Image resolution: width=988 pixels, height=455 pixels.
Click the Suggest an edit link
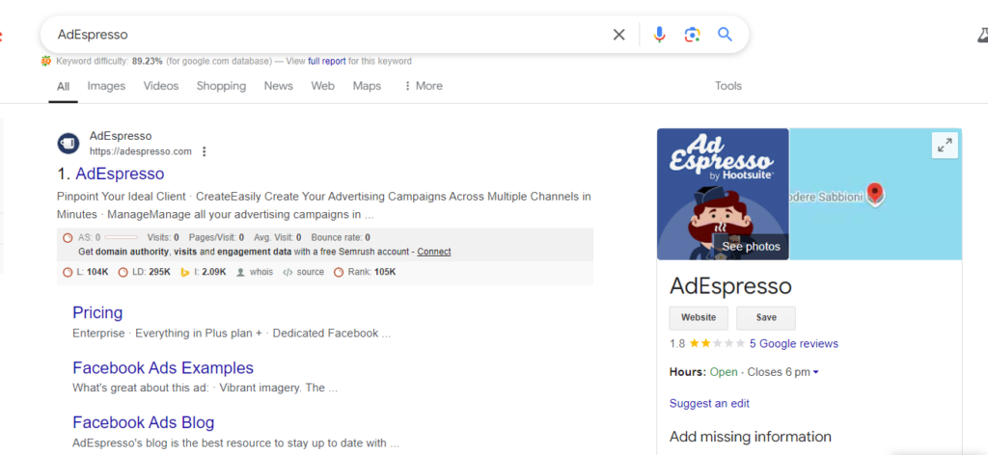click(x=709, y=403)
